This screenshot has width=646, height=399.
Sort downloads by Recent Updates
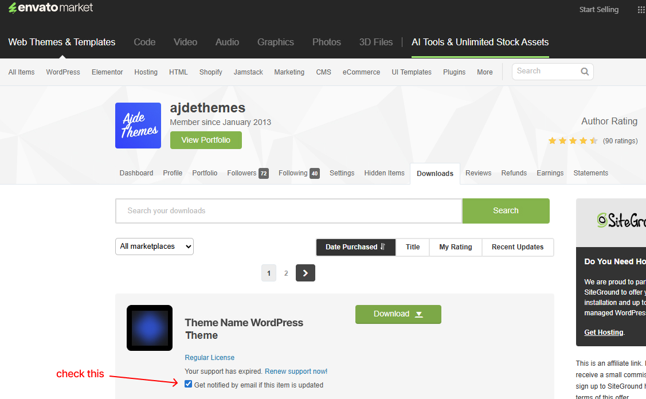pos(517,247)
